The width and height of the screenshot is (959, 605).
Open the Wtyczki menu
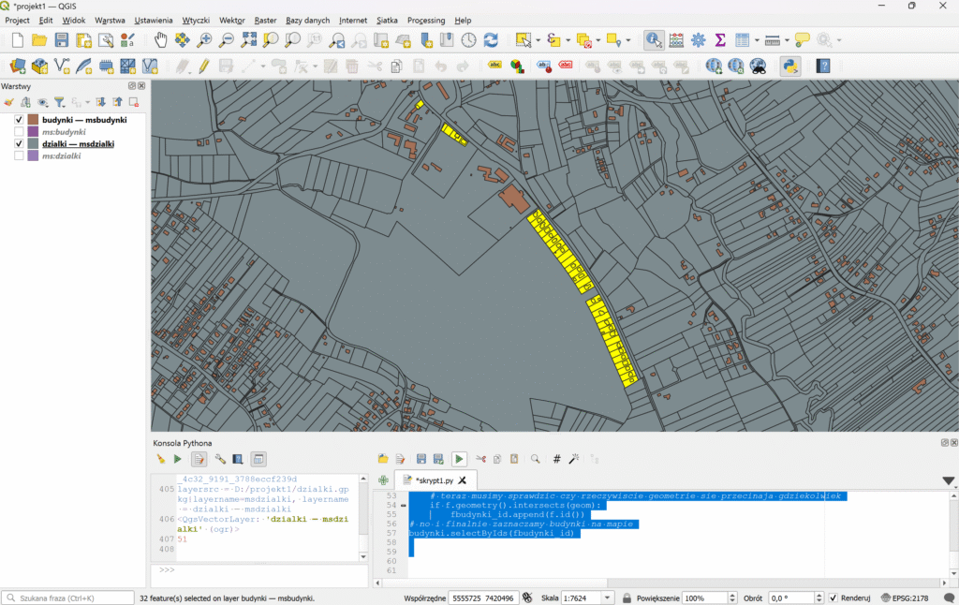[196, 20]
